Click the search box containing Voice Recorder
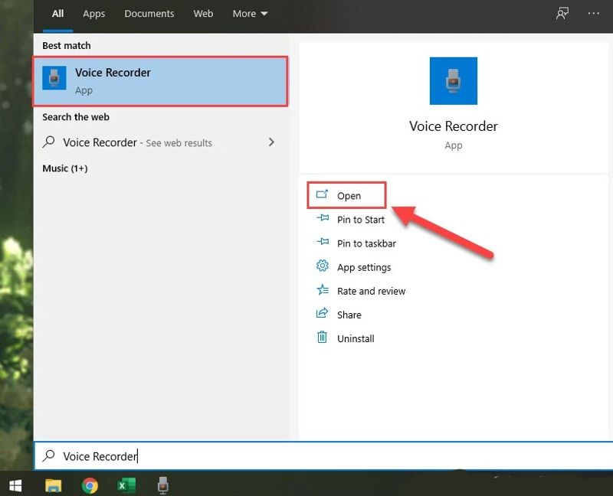Image resolution: width=613 pixels, height=496 pixels. click(x=306, y=456)
